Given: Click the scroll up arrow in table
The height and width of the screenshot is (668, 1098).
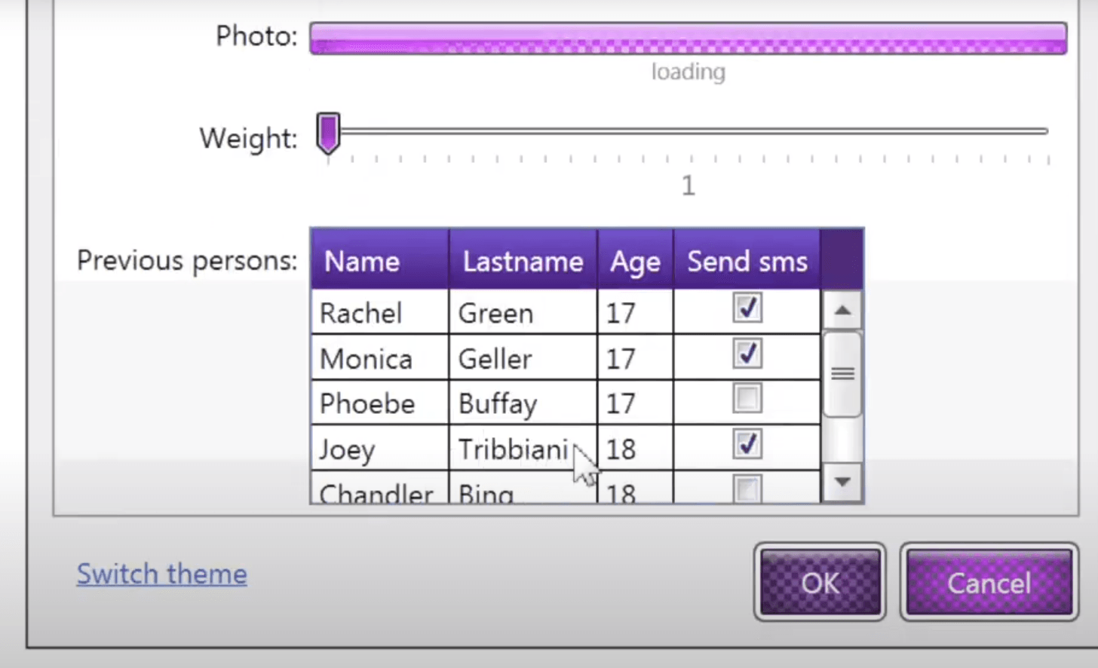Looking at the screenshot, I should pyautogui.click(x=842, y=311).
